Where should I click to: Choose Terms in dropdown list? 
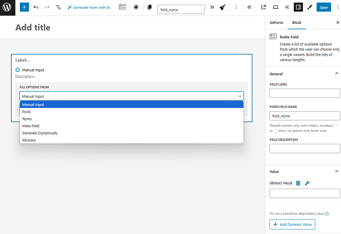[x=132, y=119]
